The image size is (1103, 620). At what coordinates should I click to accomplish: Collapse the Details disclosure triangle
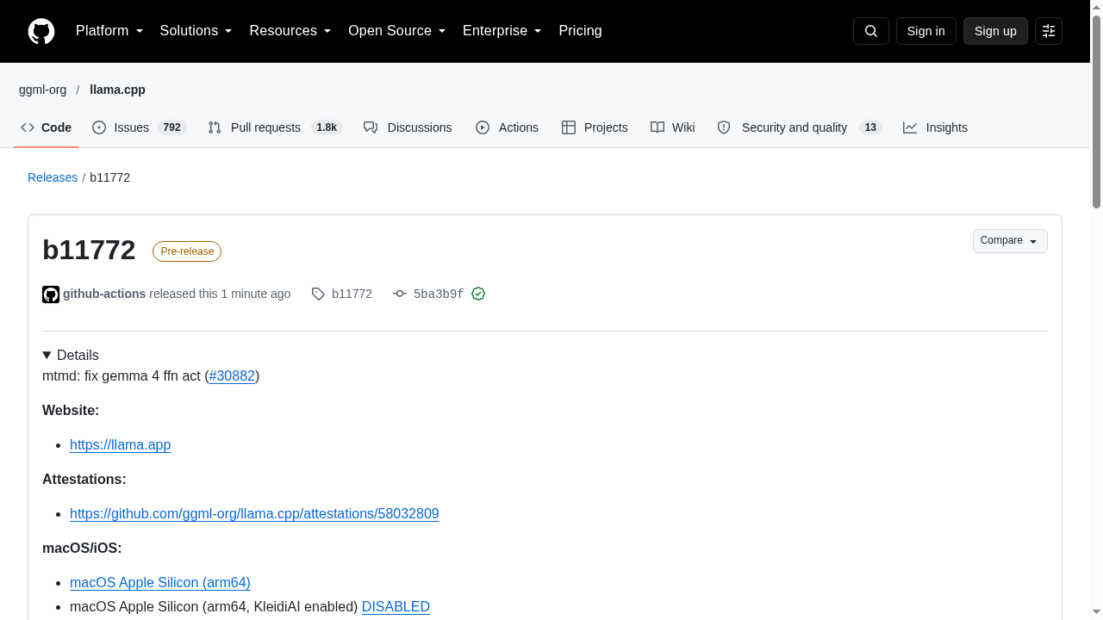(47, 356)
